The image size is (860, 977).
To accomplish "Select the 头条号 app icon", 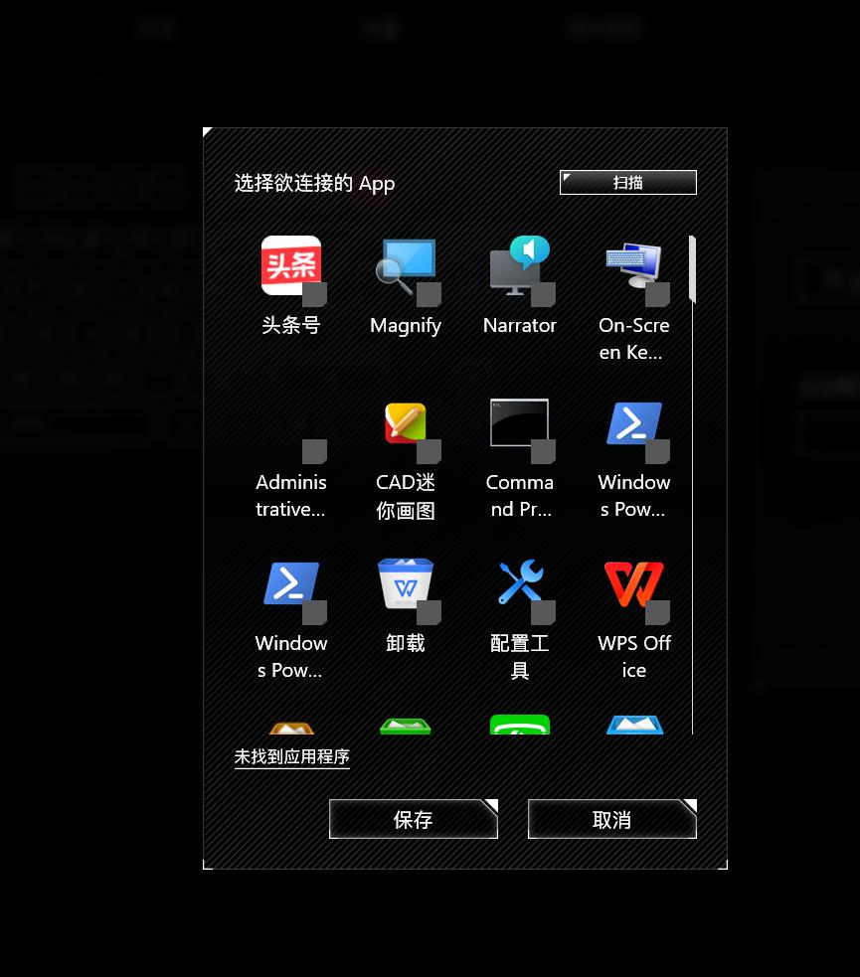I will point(291,264).
